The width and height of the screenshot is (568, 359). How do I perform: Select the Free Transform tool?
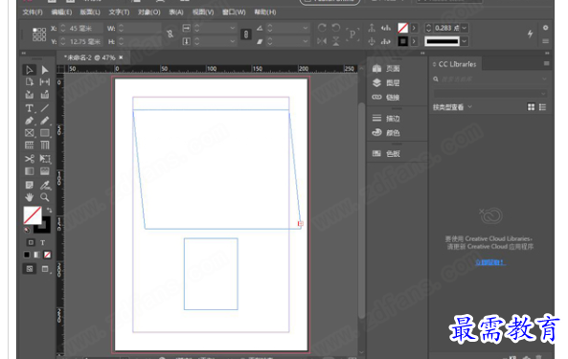click(x=45, y=159)
